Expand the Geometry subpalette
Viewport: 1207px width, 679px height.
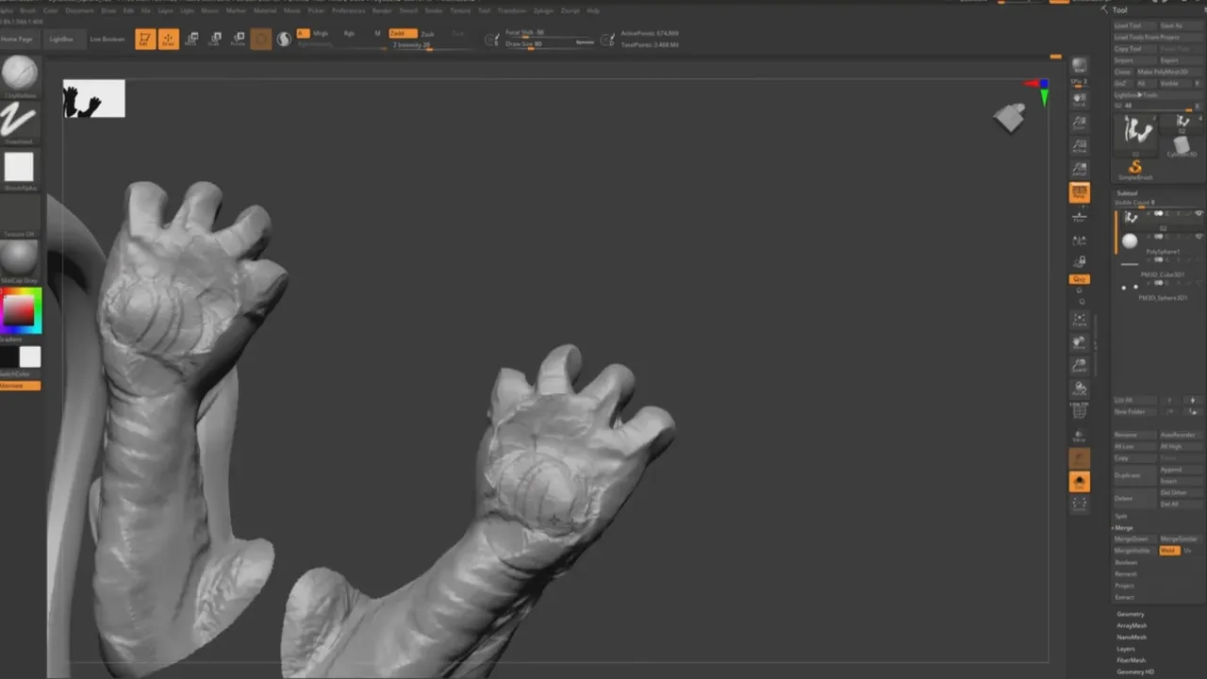1130,614
